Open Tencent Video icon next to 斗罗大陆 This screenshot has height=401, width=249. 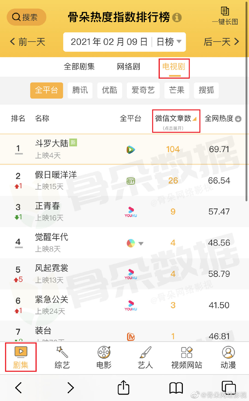click(x=131, y=149)
